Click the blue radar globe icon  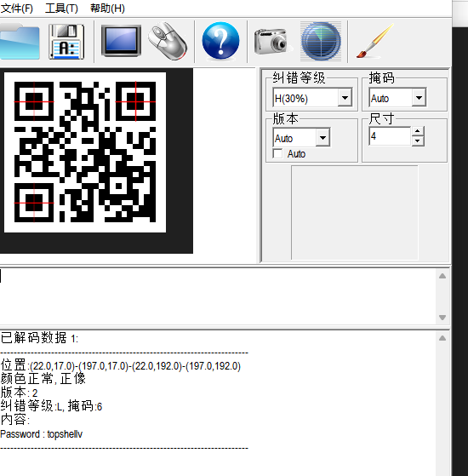pyautogui.click(x=321, y=41)
